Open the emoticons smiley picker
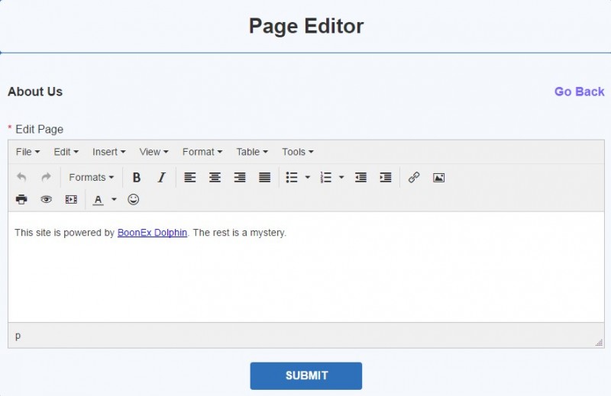611x396 pixels. [133, 199]
